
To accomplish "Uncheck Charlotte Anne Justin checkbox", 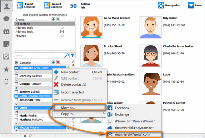I will click(17, 68).
